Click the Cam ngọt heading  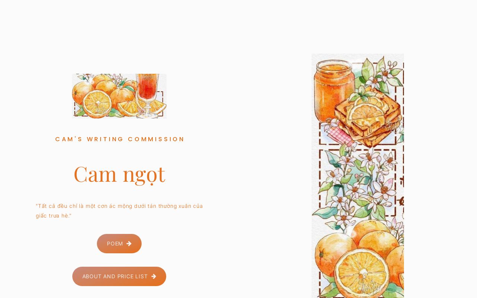(119, 174)
